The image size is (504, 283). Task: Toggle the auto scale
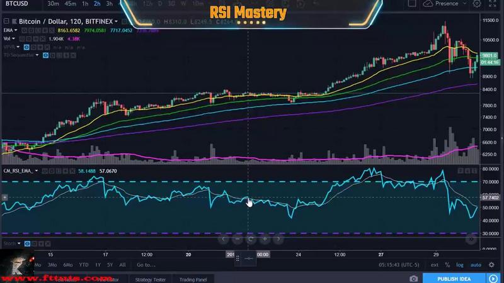tap(476, 265)
